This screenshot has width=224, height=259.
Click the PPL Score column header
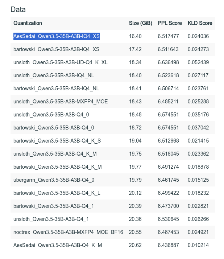[170, 23]
